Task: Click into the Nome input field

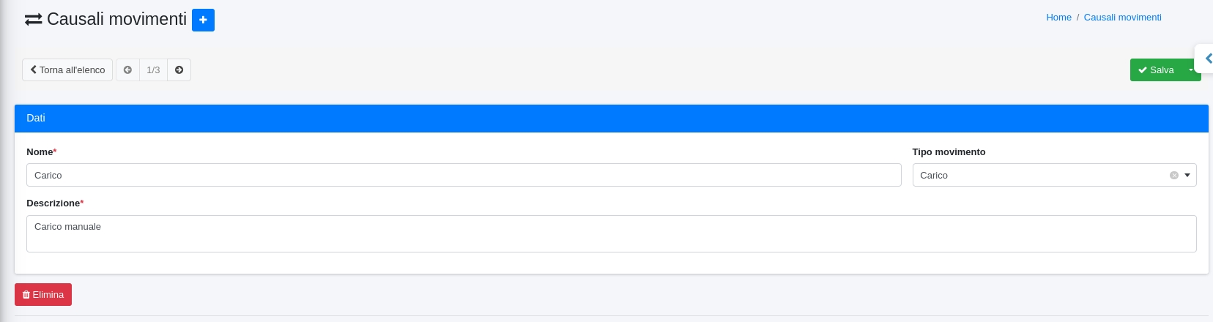Action: pos(464,176)
